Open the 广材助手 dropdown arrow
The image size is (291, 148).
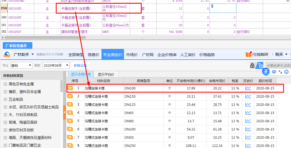point(33,54)
